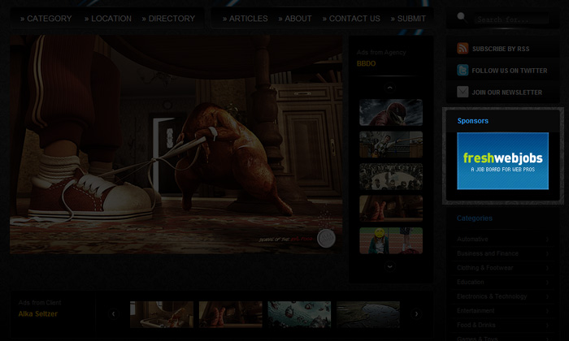The image size is (569, 341).
Task: Open the Directory menu
Action: [169, 19]
